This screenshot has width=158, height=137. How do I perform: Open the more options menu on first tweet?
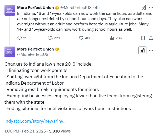(151, 8)
